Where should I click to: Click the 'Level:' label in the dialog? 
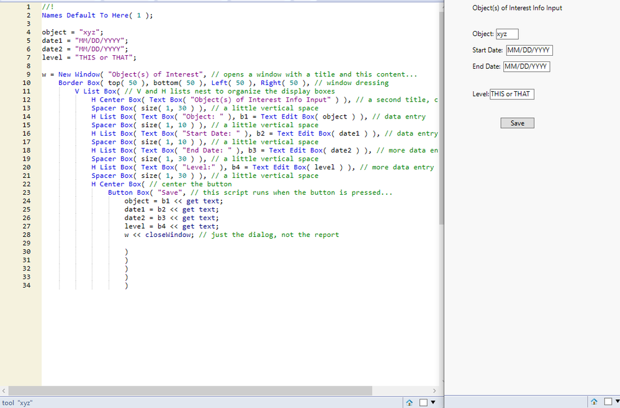[x=480, y=94]
